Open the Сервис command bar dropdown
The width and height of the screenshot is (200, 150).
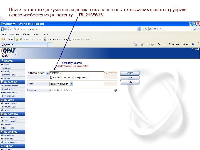pos(187,44)
